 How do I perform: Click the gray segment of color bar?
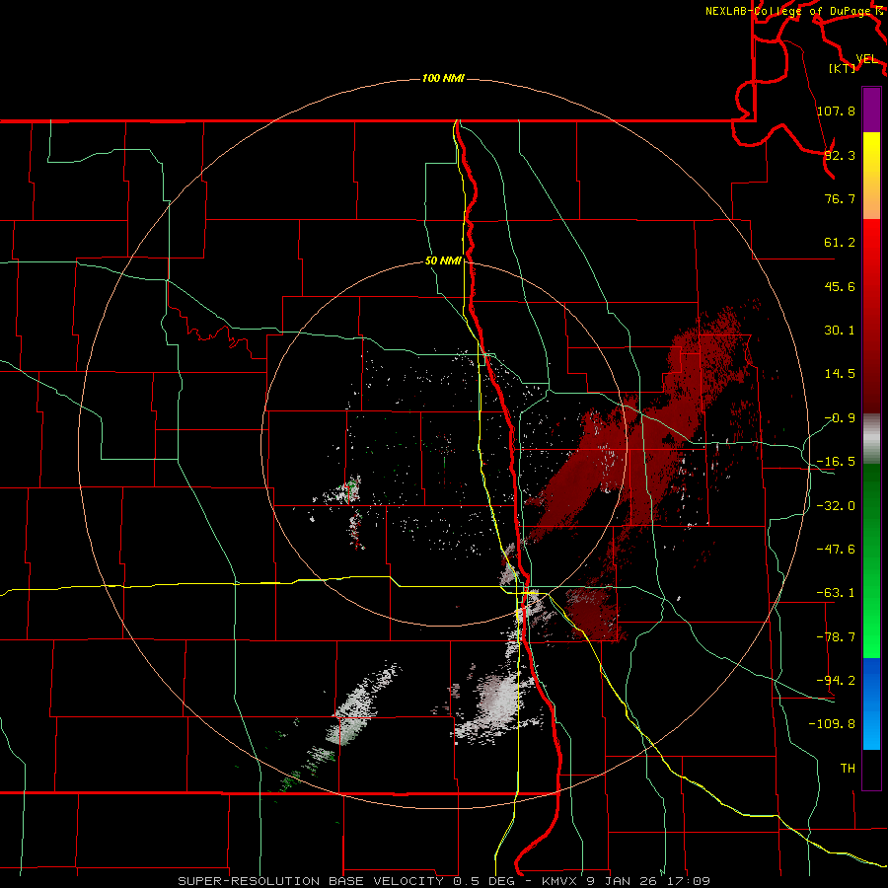click(871, 439)
